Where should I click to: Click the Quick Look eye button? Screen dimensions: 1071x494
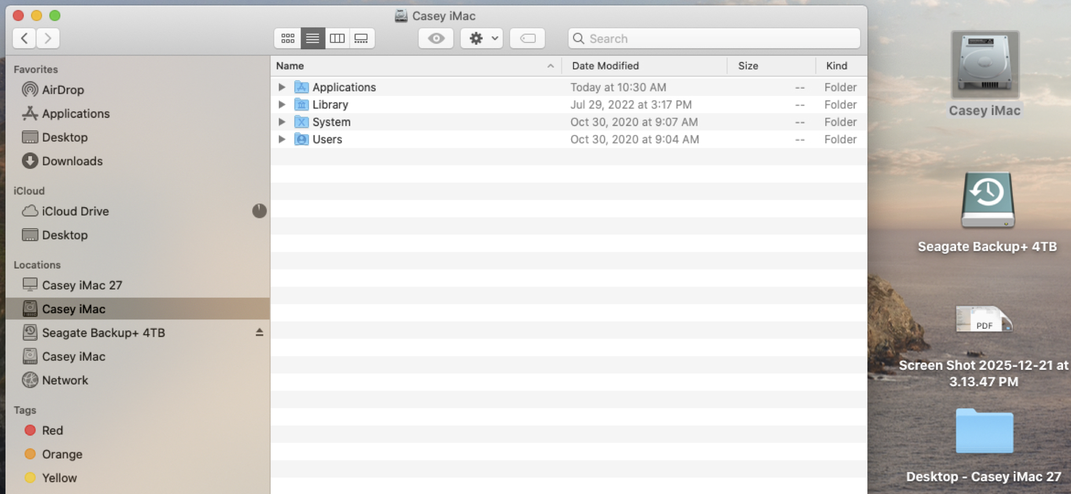pyautogui.click(x=436, y=39)
